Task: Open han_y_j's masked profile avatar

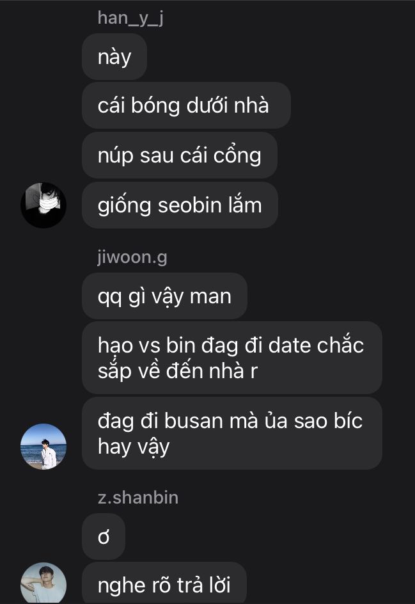Action: (43, 205)
